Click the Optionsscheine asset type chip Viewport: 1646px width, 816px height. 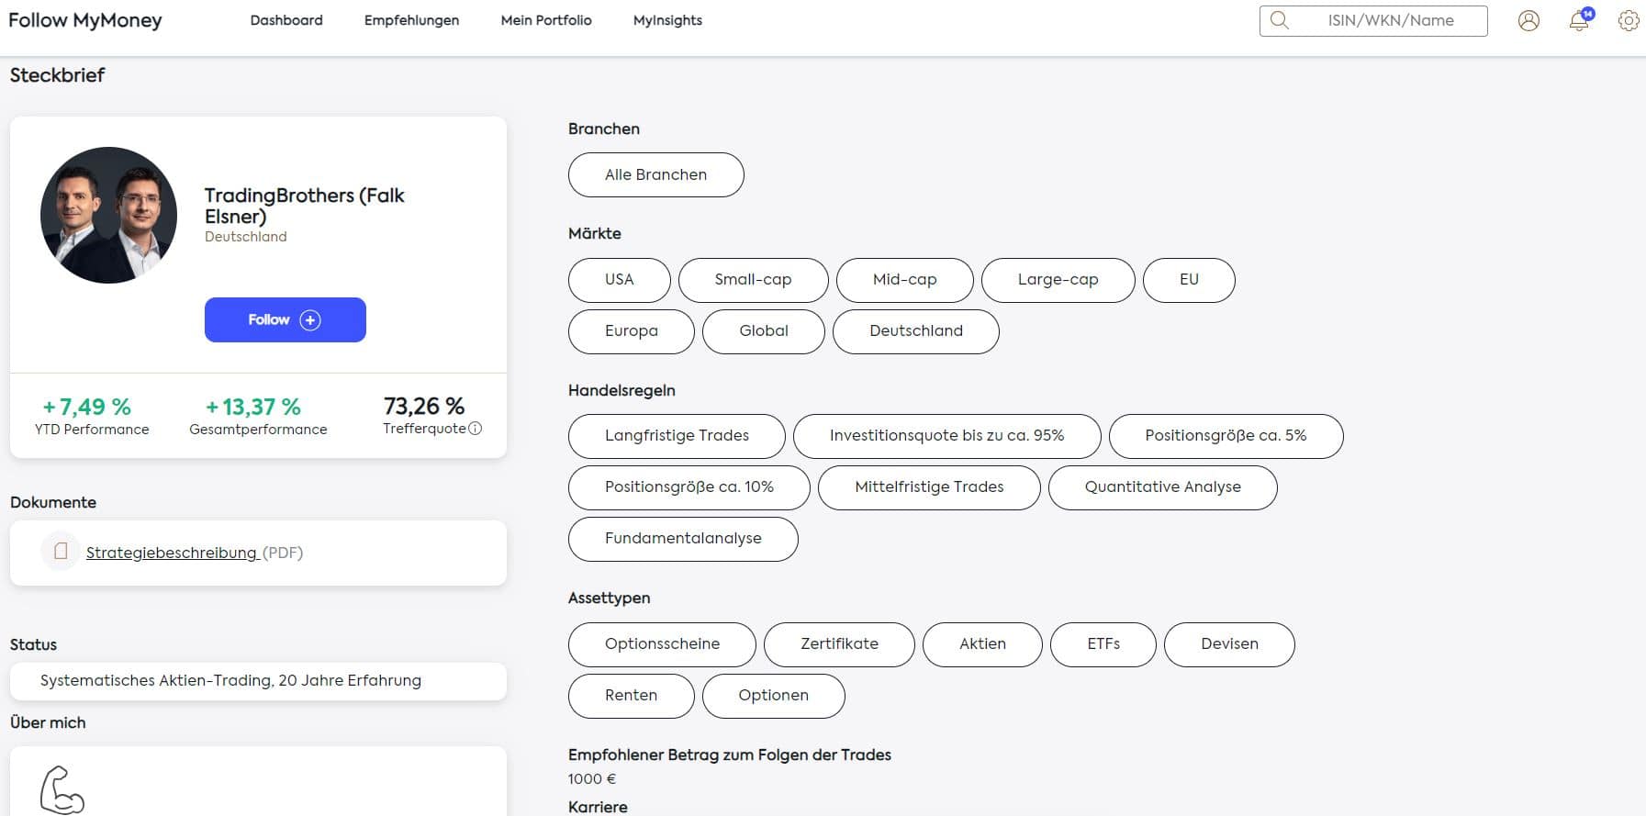tap(662, 644)
